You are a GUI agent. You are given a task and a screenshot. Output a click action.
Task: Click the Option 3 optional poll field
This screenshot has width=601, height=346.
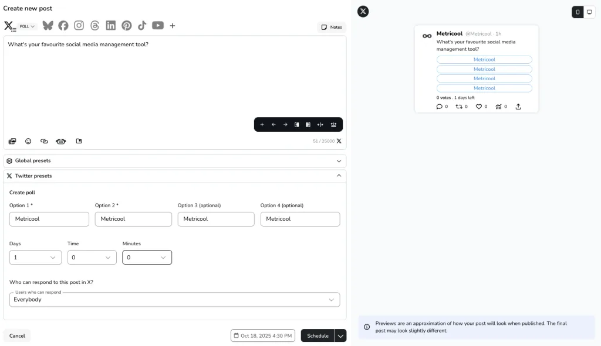[x=215, y=219]
